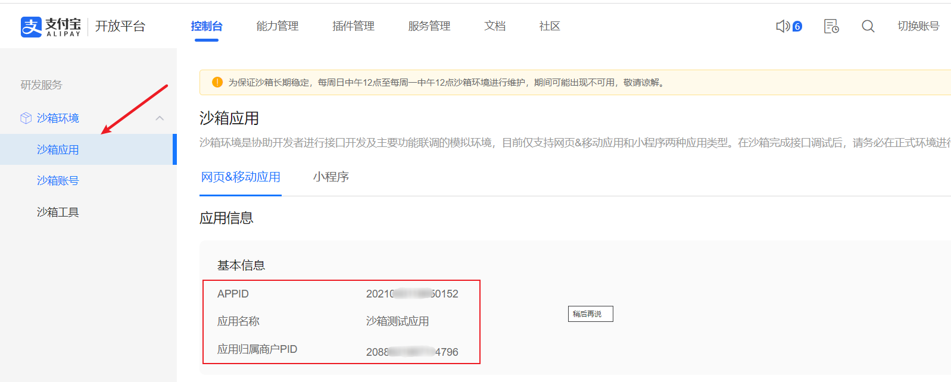Open 沙箱工具 in the sidebar

tap(58, 212)
